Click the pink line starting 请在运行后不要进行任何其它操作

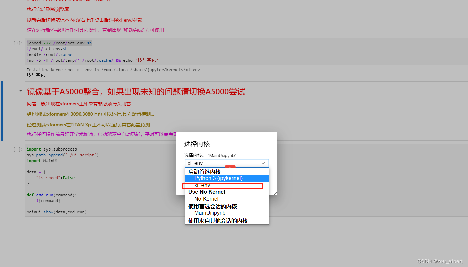point(95,30)
